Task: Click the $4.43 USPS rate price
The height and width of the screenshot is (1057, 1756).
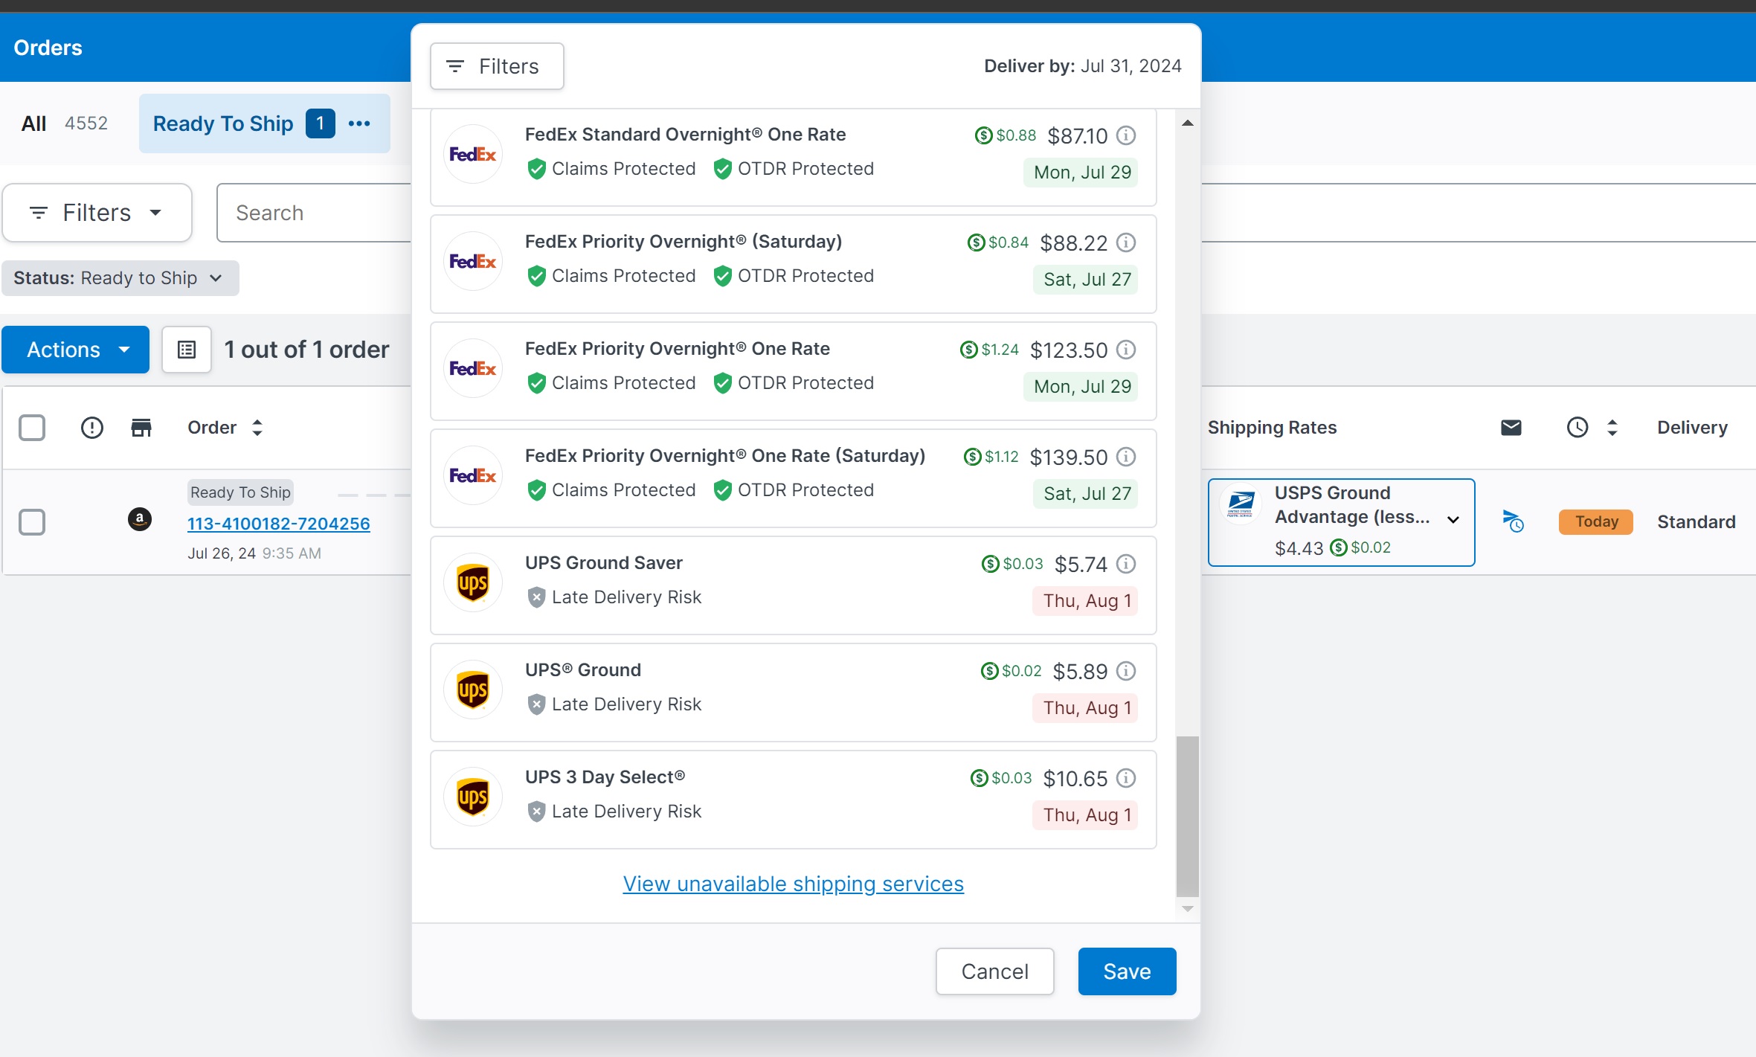Action: (x=1299, y=548)
